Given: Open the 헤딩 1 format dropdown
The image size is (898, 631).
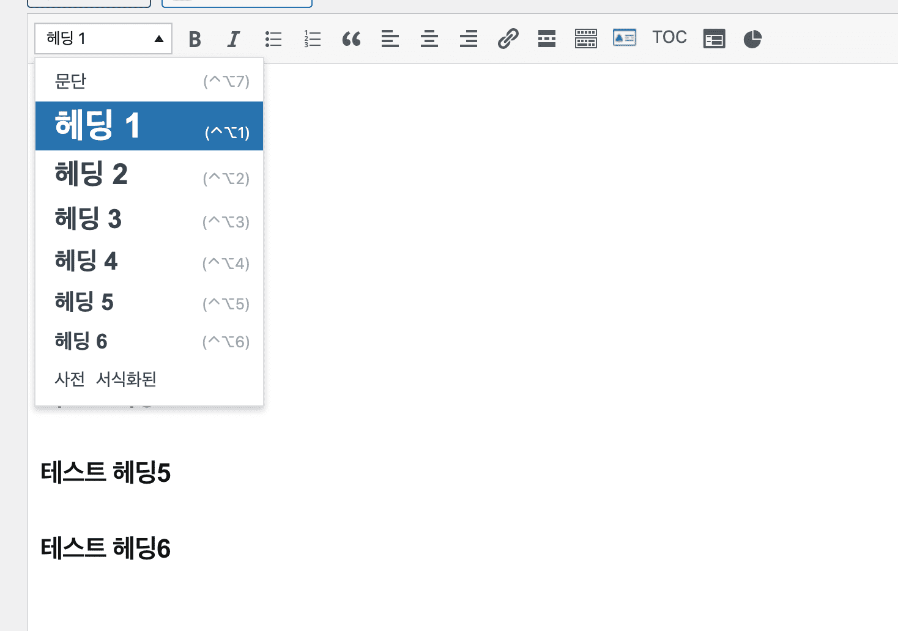Looking at the screenshot, I should 103,39.
